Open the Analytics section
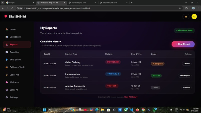Screen dimensions: 201x113 pyautogui.click(x=17, y=52)
